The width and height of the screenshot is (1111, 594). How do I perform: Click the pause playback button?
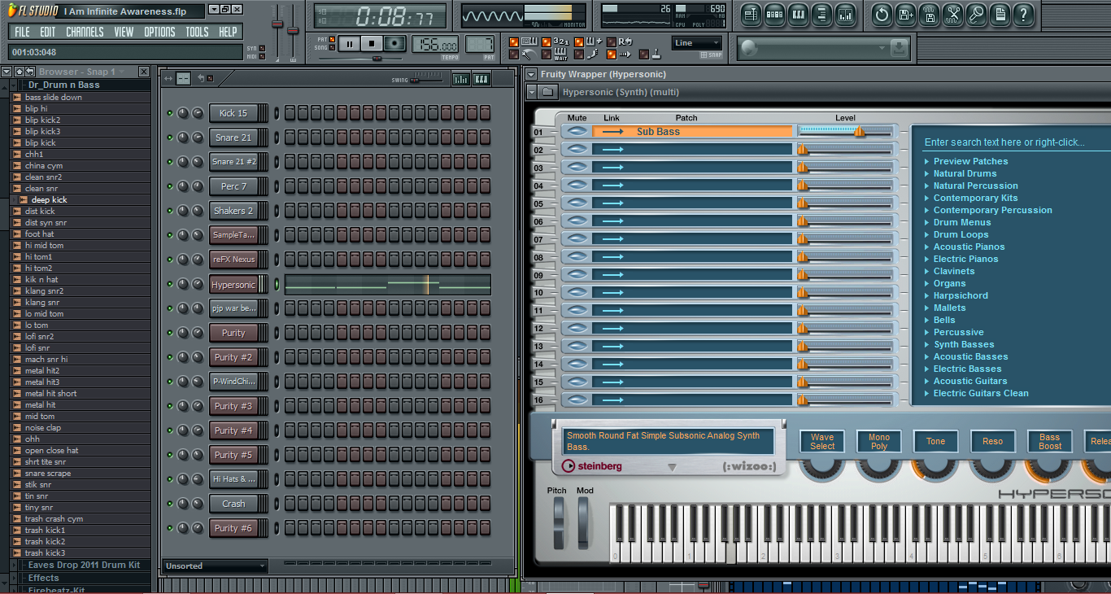pyautogui.click(x=350, y=44)
